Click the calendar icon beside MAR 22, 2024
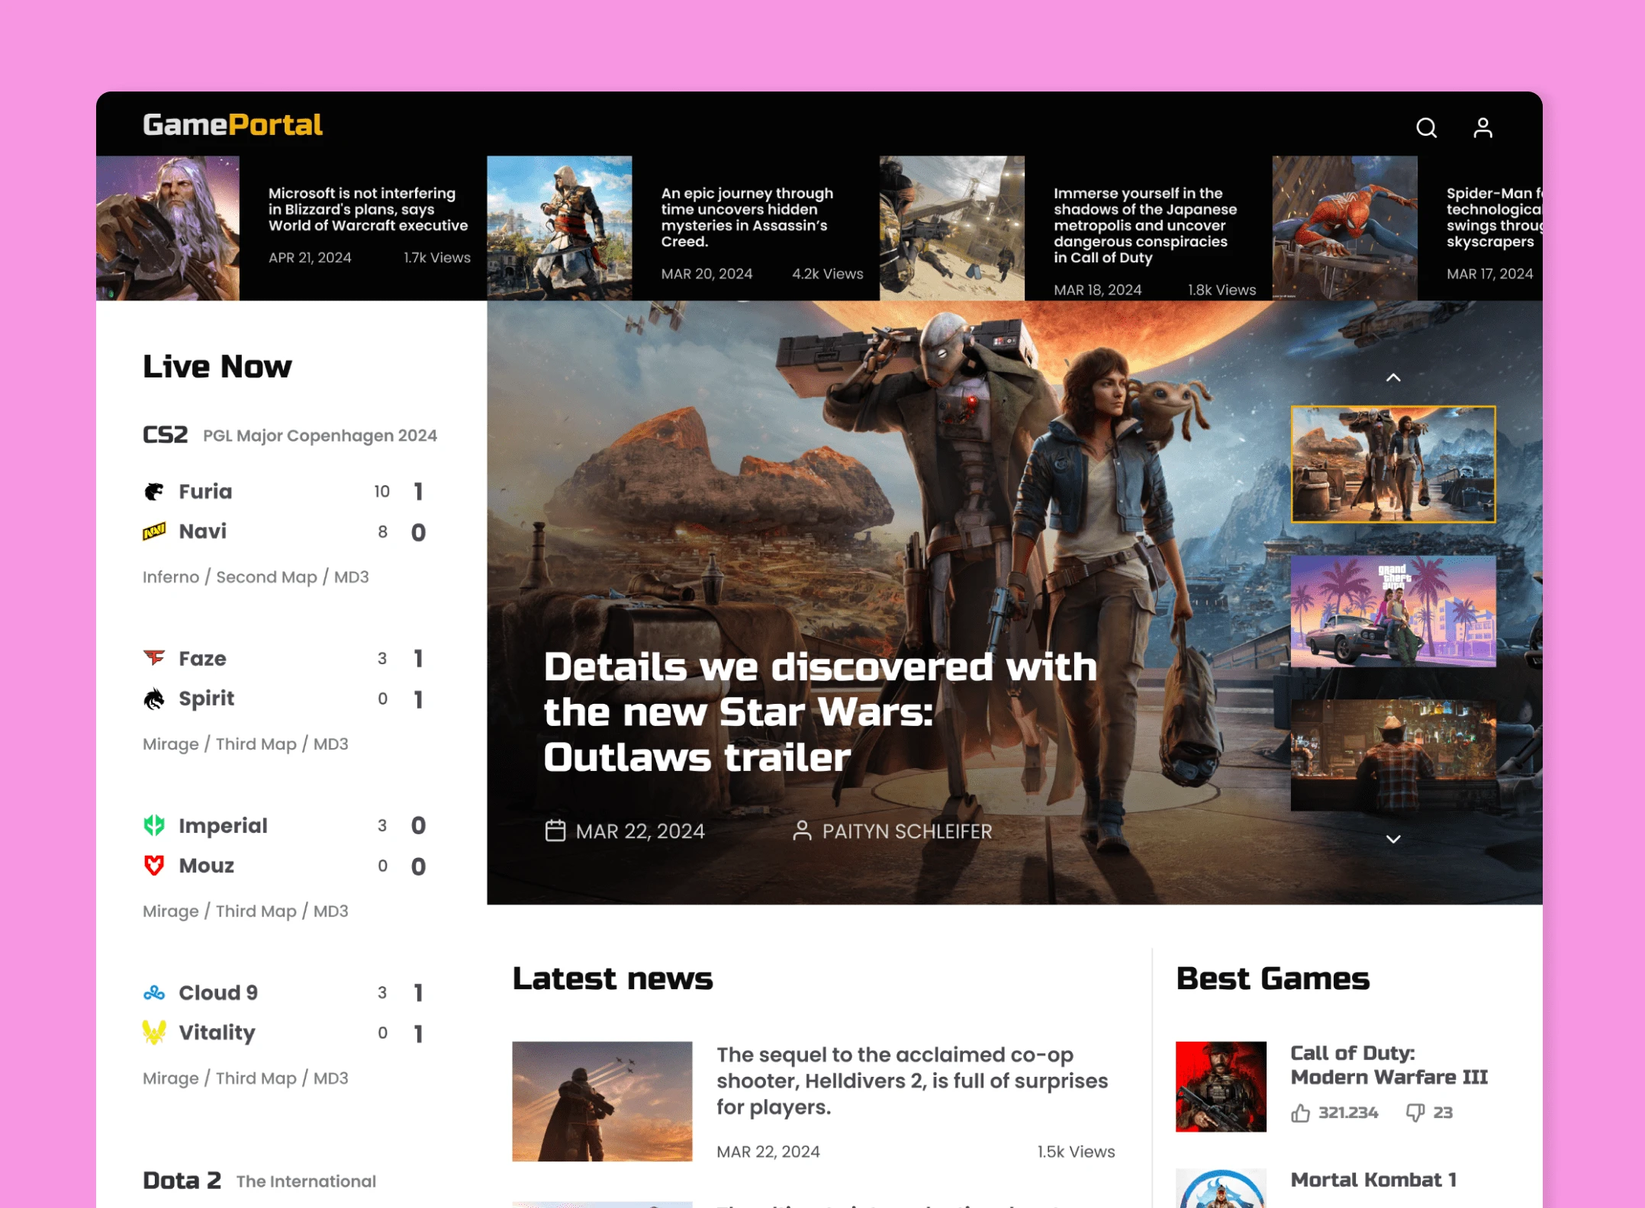This screenshot has height=1208, width=1645. pos(555,830)
